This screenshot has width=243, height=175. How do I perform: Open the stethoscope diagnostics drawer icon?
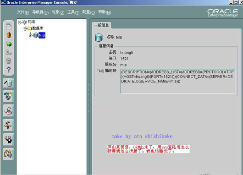tap(8, 110)
